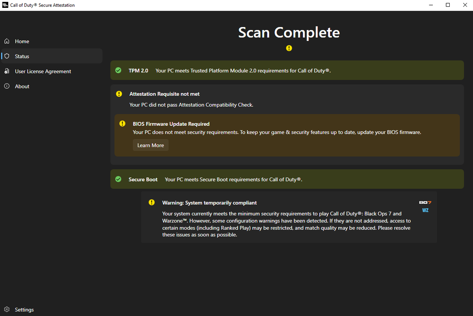The height and width of the screenshot is (316, 473).
Task: Go to the About page
Action: 52,86
